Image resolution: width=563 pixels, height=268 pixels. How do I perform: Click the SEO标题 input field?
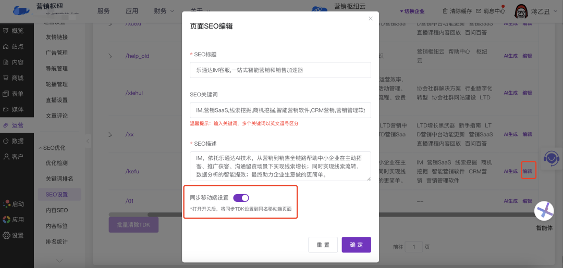point(280,70)
